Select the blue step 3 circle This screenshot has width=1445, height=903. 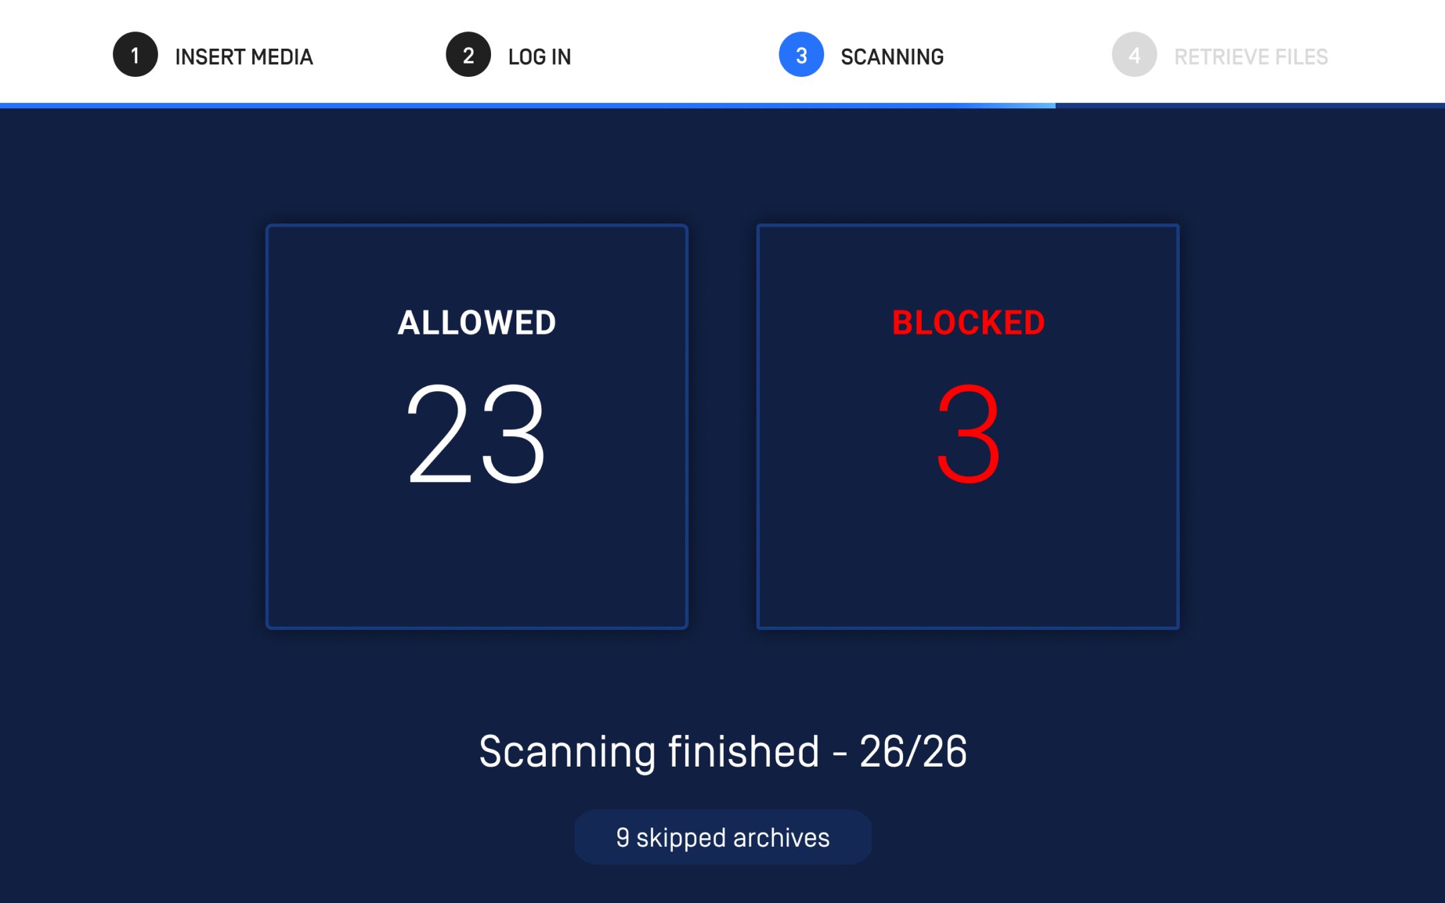click(801, 55)
